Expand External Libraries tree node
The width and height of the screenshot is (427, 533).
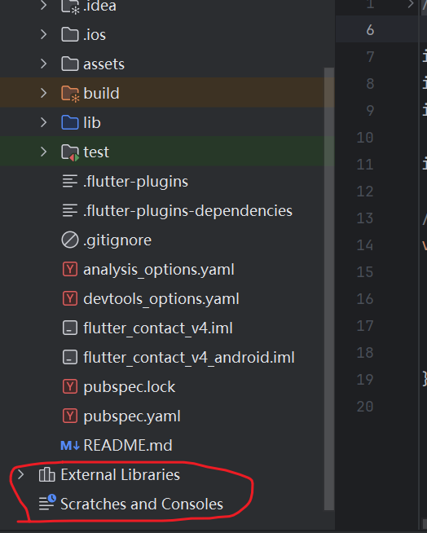point(20,474)
